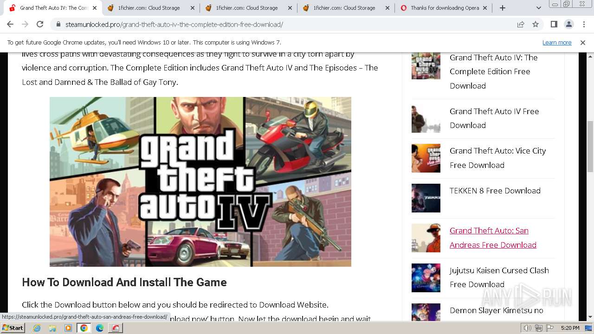The image size is (594, 334).
Task: Switch to second 1fichier Cloud Storage tab
Action: tap(248, 8)
